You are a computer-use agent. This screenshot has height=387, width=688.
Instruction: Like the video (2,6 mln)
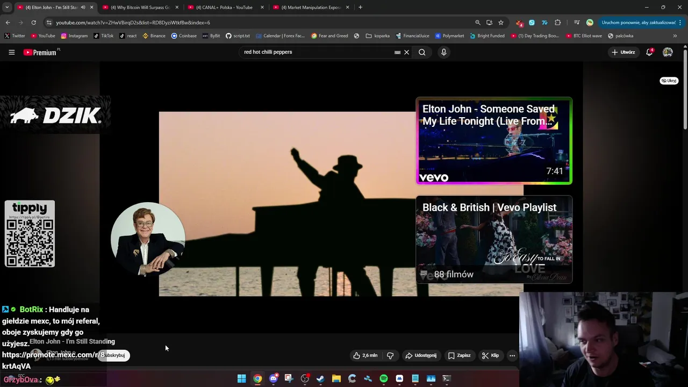click(365, 355)
